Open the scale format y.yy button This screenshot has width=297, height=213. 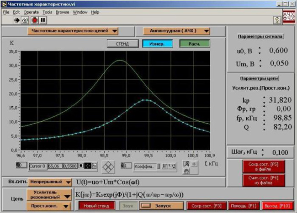tap(172, 166)
